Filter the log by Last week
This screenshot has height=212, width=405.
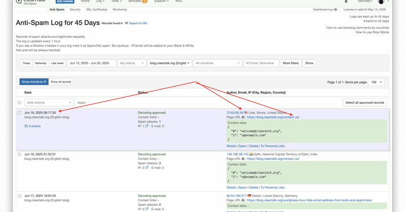(57, 63)
